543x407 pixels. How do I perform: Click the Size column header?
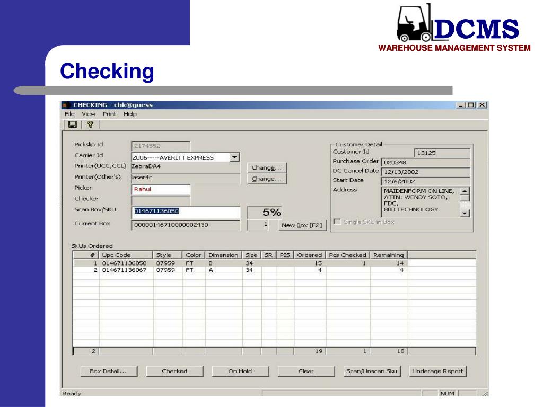(251, 255)
